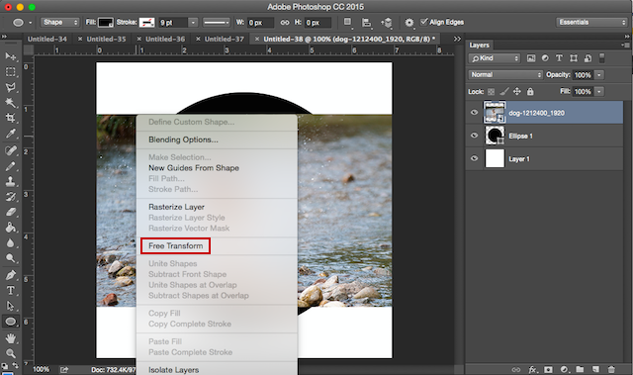This screenshot has width=633, height=375.
Task: Select the Rectangular Marquee tool
Action: pos(11,72)
